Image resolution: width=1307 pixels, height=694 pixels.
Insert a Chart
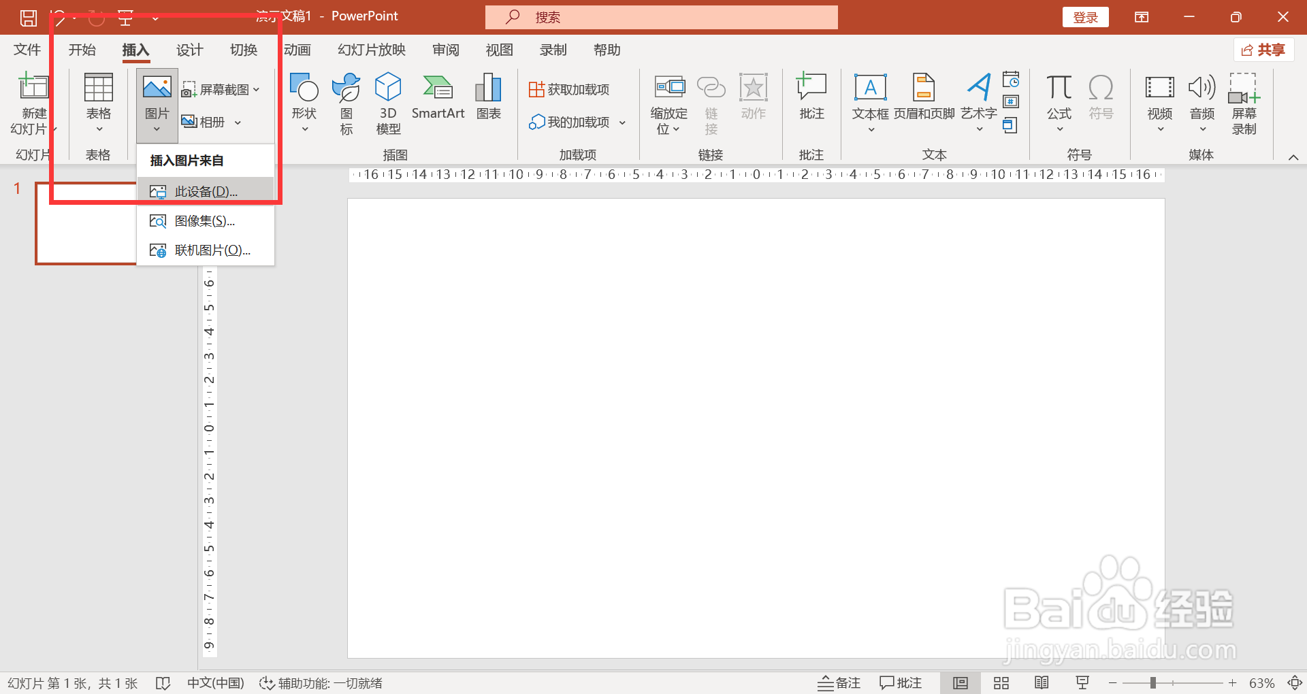point(489,97)
